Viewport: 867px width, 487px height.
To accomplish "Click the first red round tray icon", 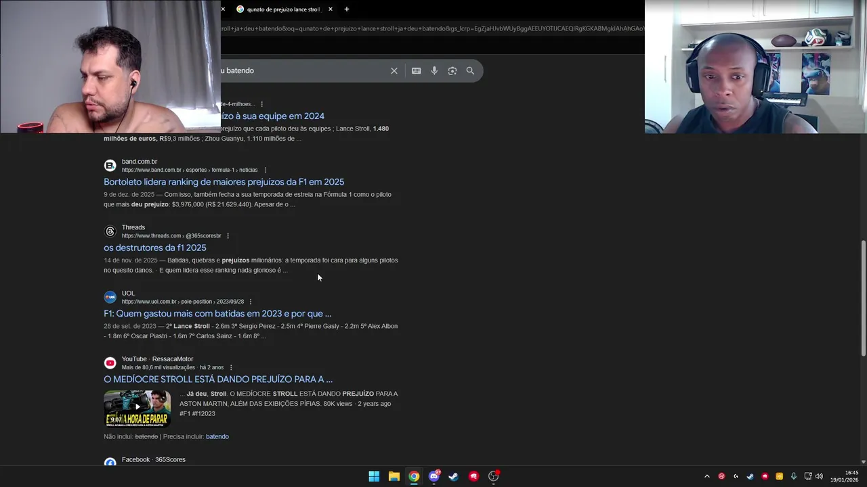I will click(721, 476).
